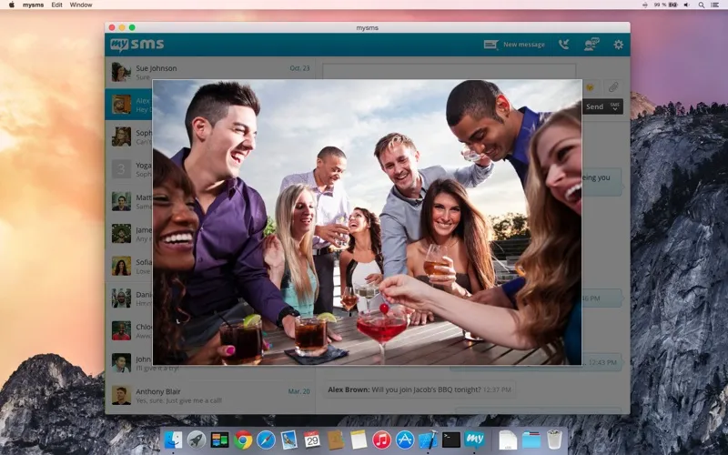Open Launchpad from the dock
The image size is (728, 455).
[197, 440]
